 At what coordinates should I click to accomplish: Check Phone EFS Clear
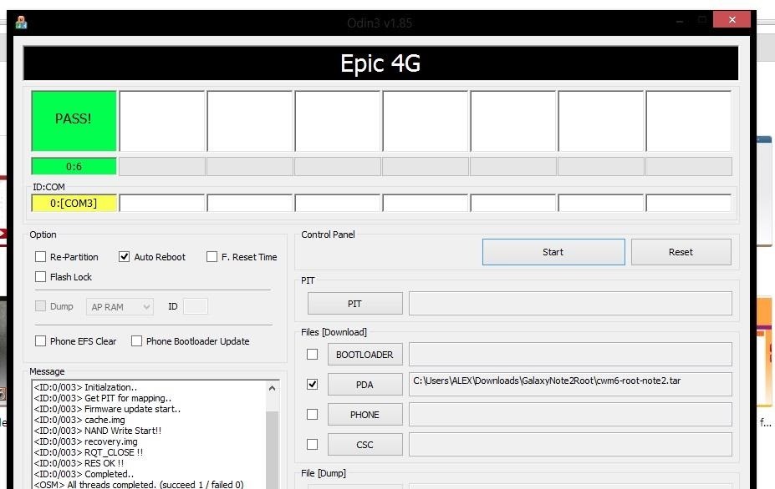[x=40, y=341]
